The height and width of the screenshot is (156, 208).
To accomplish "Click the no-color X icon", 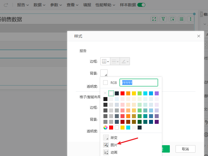I will click(105, 93).
